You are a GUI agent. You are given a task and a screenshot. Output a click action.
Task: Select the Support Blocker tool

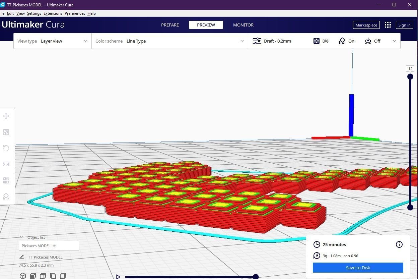[x=6, y=197]
